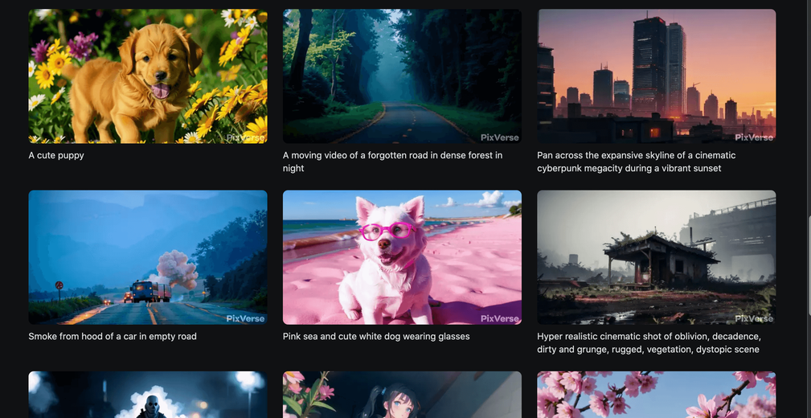This screenshot has width=811, height=418.
Task: Click the PixVerse watermark on pink dog video
Action: click(500, 318)
